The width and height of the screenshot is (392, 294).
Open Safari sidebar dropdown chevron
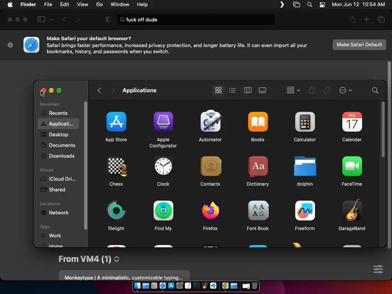[x=52, y=20]
